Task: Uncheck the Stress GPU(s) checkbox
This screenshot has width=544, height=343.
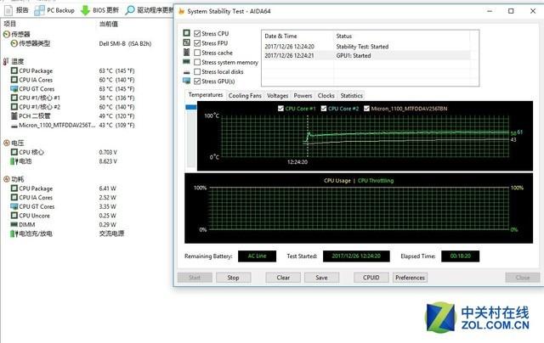Action: (x=197, y=81)
